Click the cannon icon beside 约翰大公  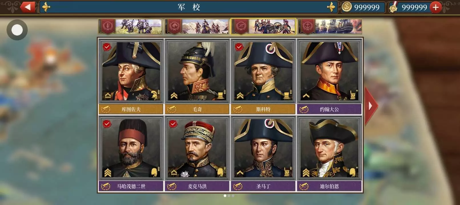click(304, 109)
